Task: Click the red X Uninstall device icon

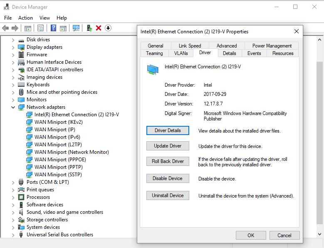Action: click(99, 28)
